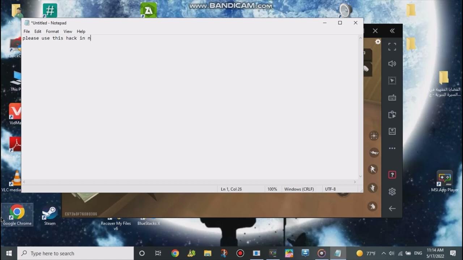Click the 'Ln 1, Col 26' status text
Image resolution: width=463 pixels, height=260 pixels.
coord(231,189)
